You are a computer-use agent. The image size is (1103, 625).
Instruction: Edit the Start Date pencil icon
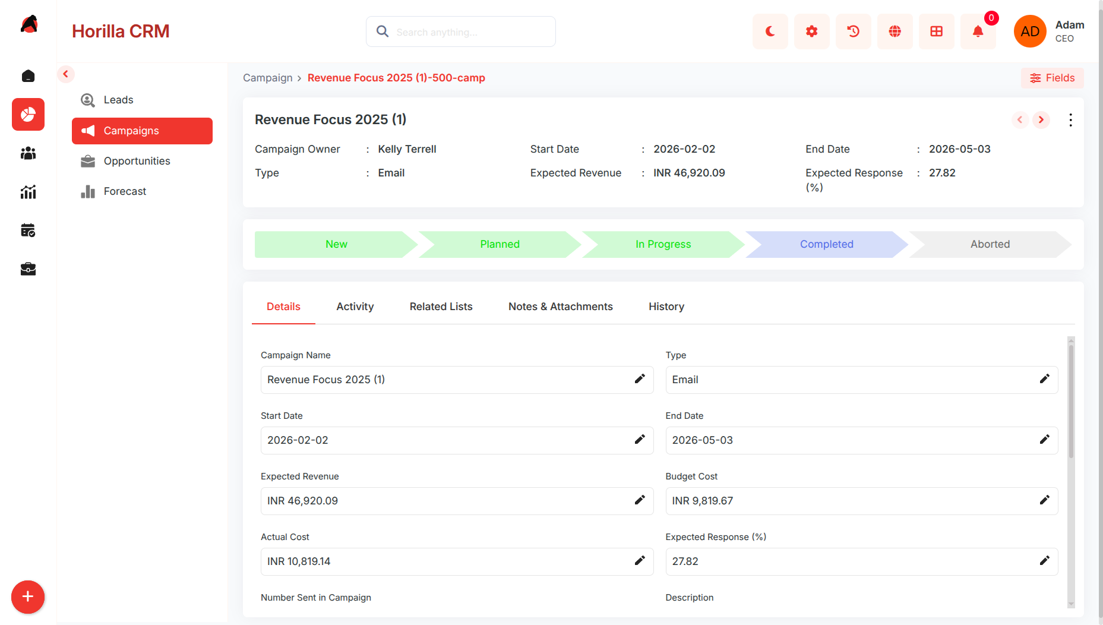click(640, 440)
